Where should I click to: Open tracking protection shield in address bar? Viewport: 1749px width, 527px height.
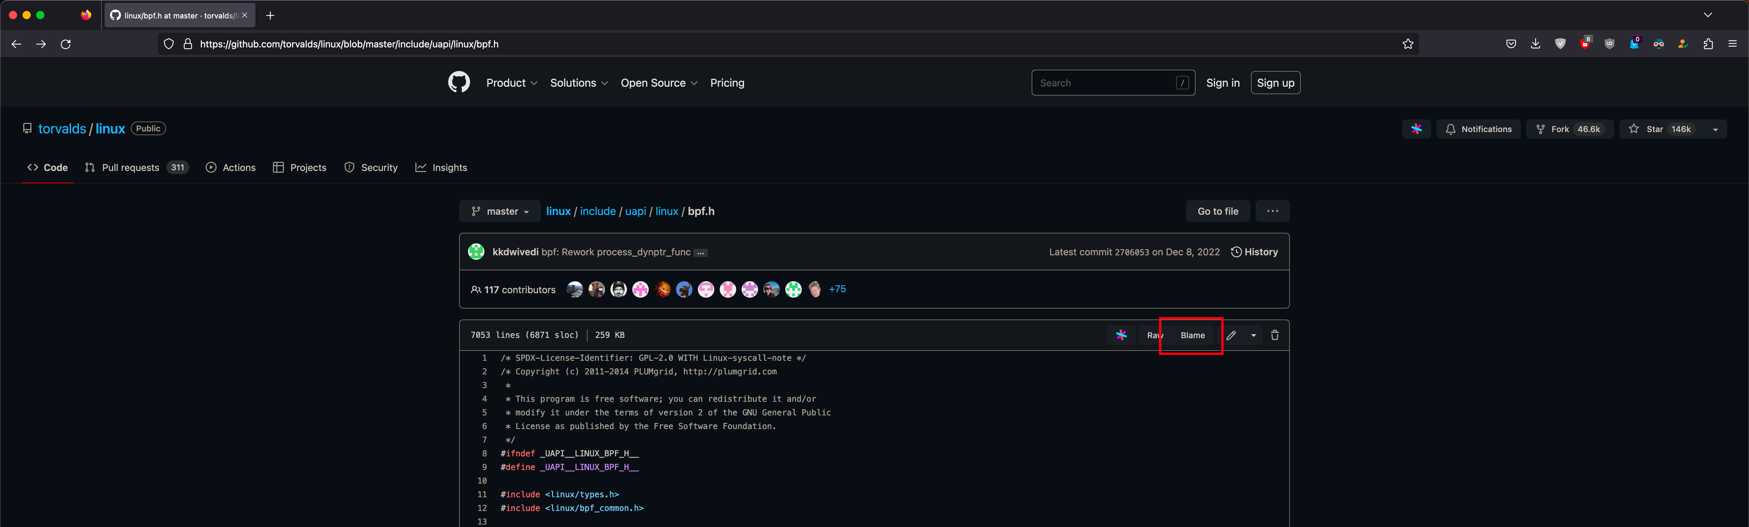coord(168,44)
